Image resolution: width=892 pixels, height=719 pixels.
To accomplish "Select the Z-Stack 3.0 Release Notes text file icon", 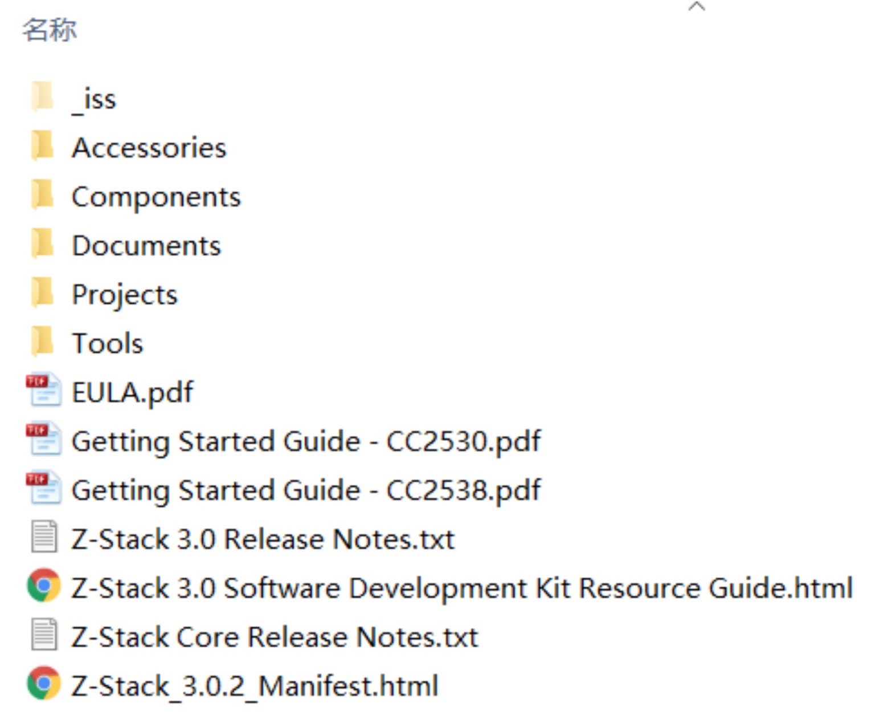I will click(43, 538).
